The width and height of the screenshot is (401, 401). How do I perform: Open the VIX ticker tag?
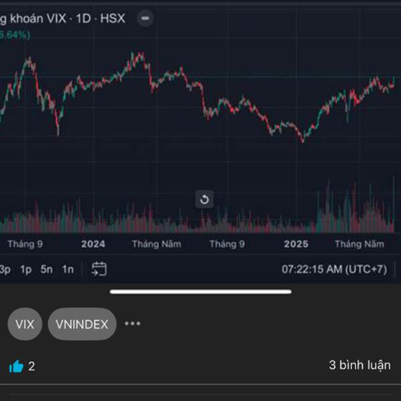[25, 324]
